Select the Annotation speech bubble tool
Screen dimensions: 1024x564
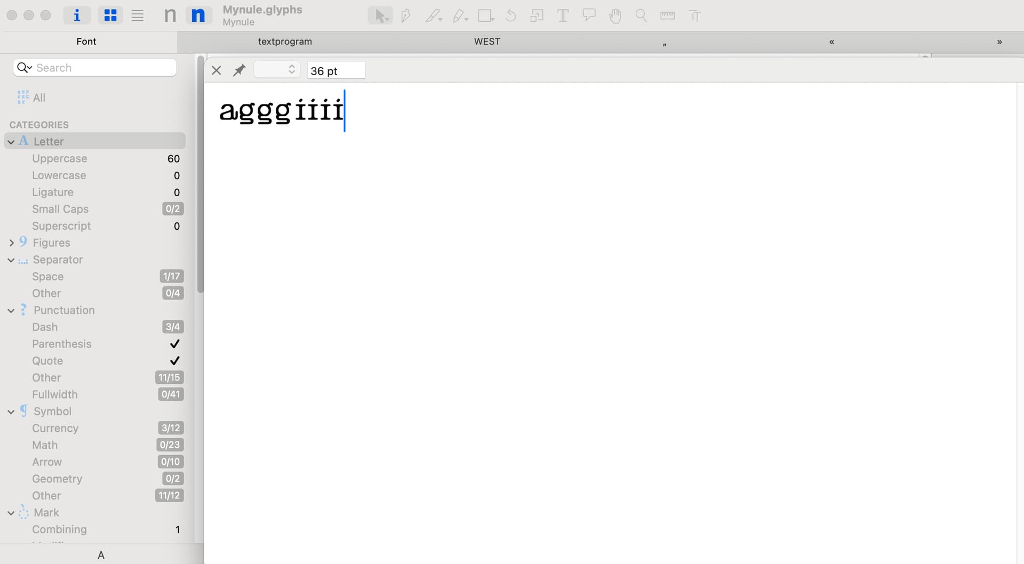pyautogui.click(x=589, y=15)
